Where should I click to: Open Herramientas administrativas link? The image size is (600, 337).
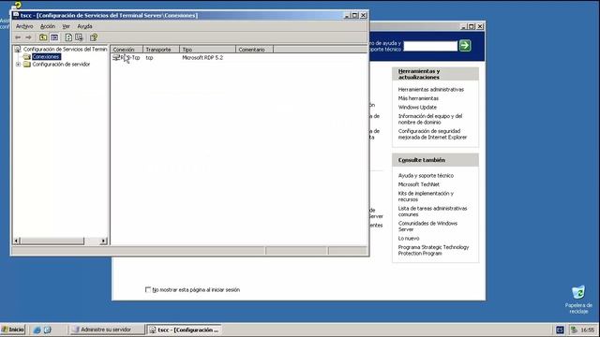coord(431,90)
